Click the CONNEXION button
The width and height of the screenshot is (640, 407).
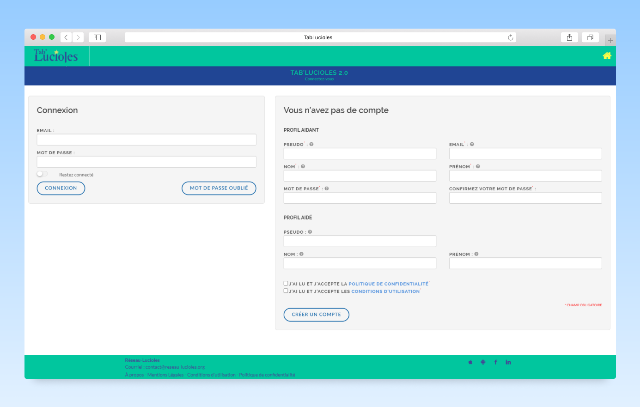(x=61, y=188)
